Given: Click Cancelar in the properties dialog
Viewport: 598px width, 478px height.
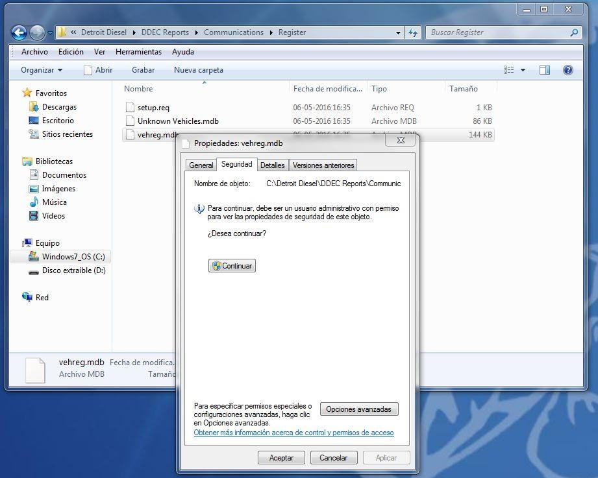Looking at the screenshot, I should tap(334, 458).
